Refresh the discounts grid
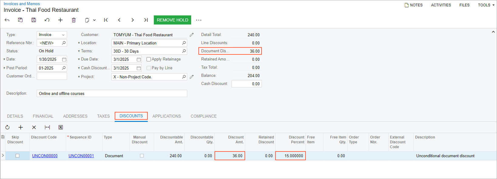 point(8,127)
